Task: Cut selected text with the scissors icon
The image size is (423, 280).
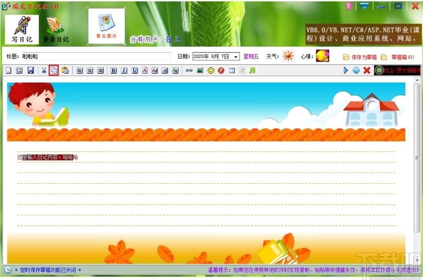Action: [x=44, y=70]
